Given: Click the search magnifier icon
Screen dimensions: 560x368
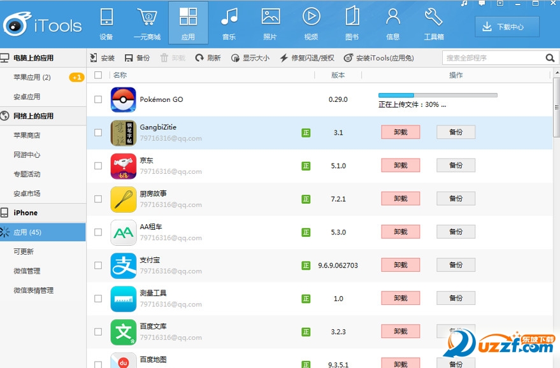Looking at the screenshot, I should [x=550, y=58].
